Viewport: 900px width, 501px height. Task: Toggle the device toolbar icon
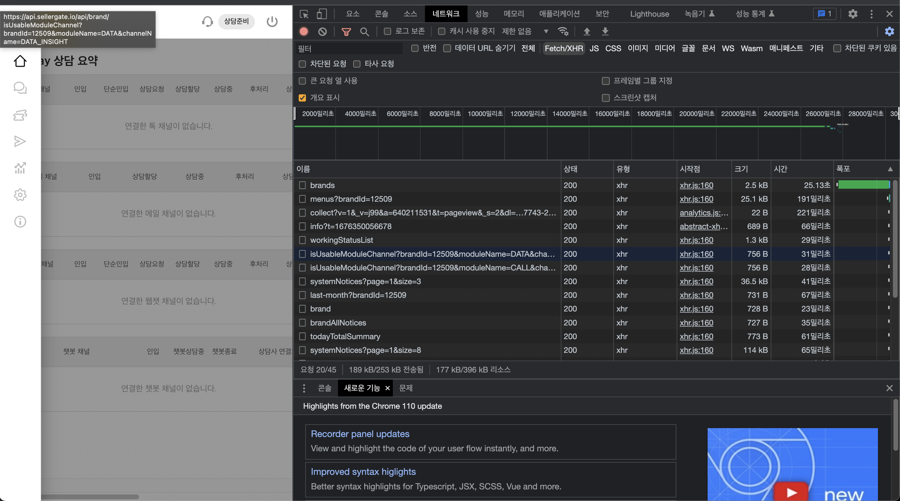(322, 14)
